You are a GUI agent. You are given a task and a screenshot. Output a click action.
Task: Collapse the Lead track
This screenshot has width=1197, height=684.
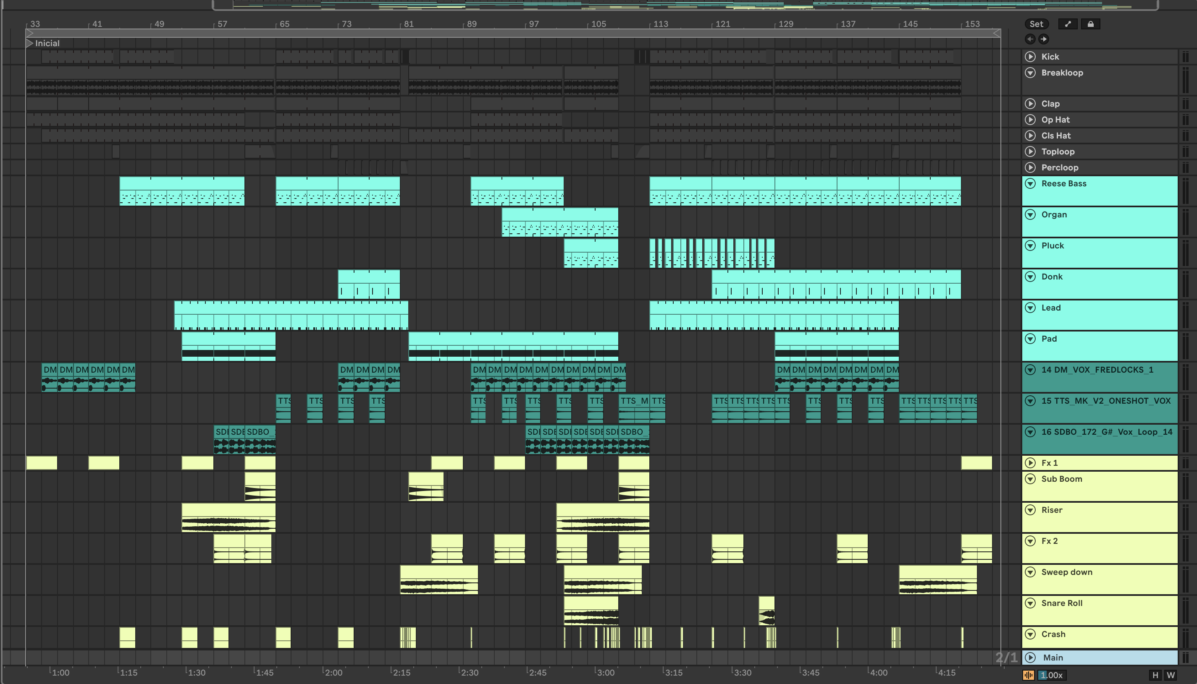1030,307
